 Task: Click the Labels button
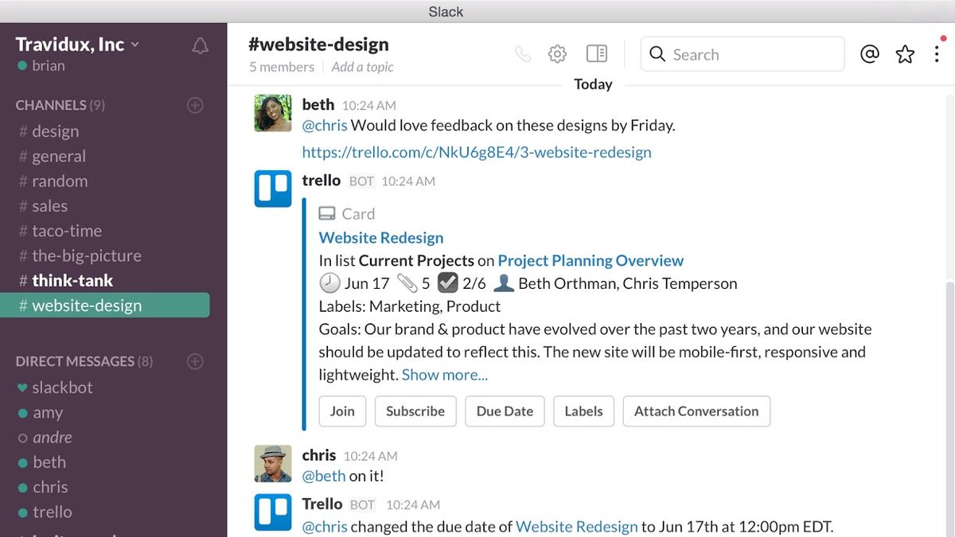(583, 411)
